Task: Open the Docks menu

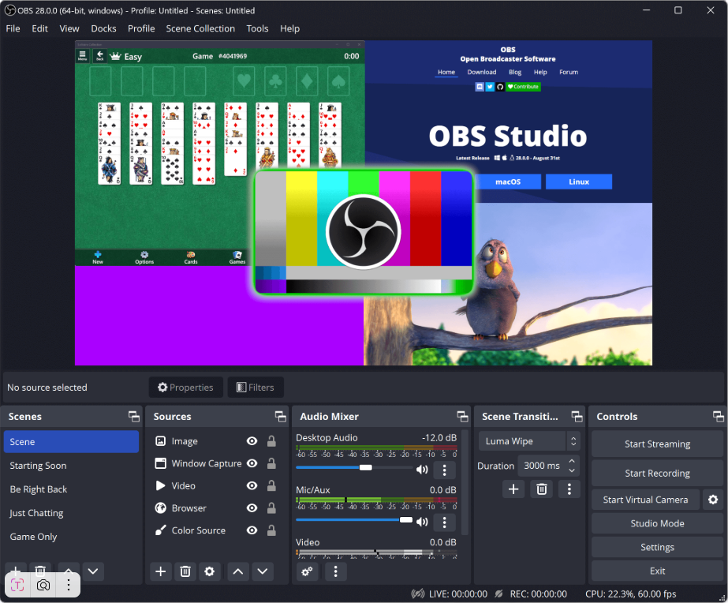Action: tap(103, 28)
